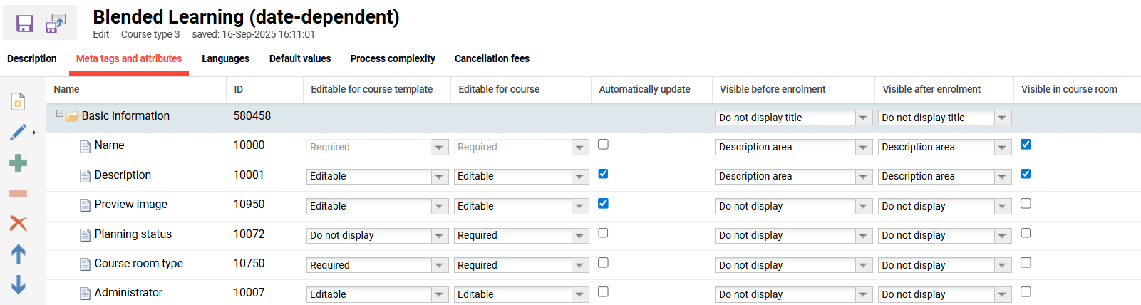1141x305 pixels.
Task: Click the red X delete icon
Action: coord(19,223)
